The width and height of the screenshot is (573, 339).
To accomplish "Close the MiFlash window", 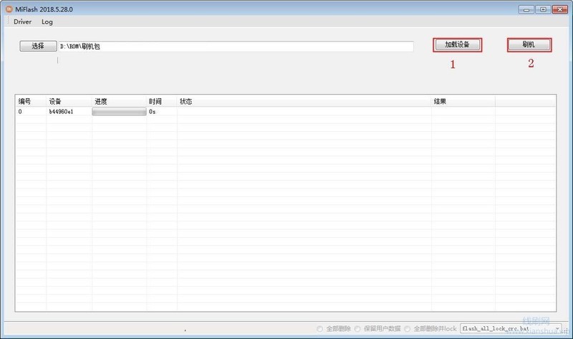I will (x=560, y=9).
